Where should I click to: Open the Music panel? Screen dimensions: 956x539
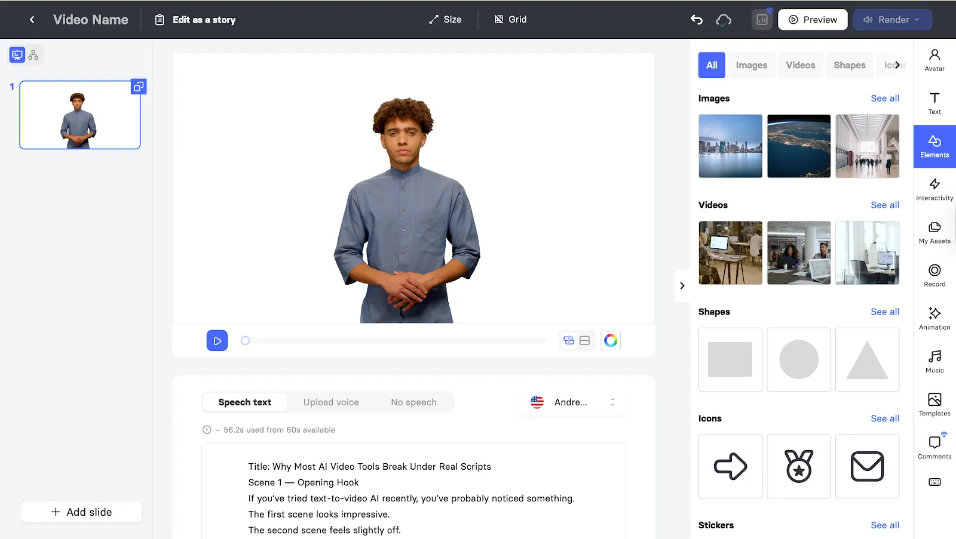point(934,361)
